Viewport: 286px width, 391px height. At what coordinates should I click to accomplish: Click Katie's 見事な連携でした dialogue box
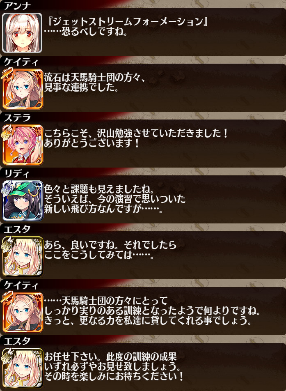click(x=164, y=87)
